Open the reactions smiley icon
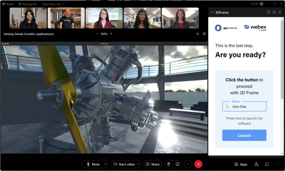Screen dimensions: 285x171 [178, 164]
